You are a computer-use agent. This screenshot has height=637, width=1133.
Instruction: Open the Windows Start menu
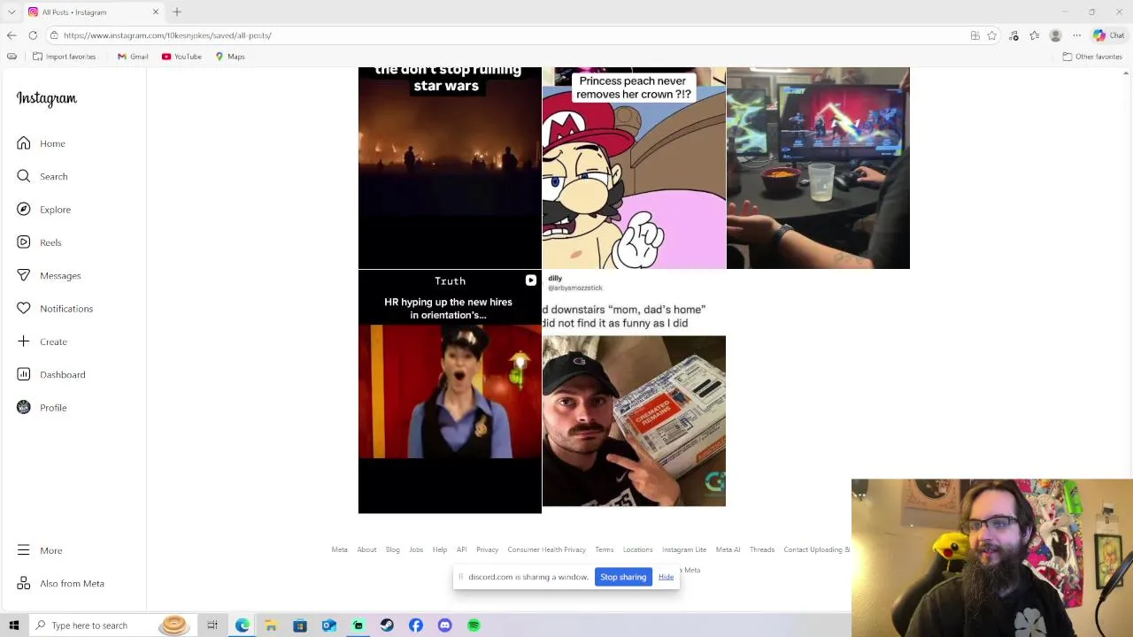point(14,625)
